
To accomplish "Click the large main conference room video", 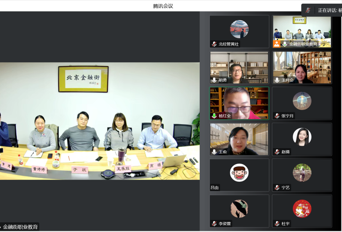I will 100,121.
